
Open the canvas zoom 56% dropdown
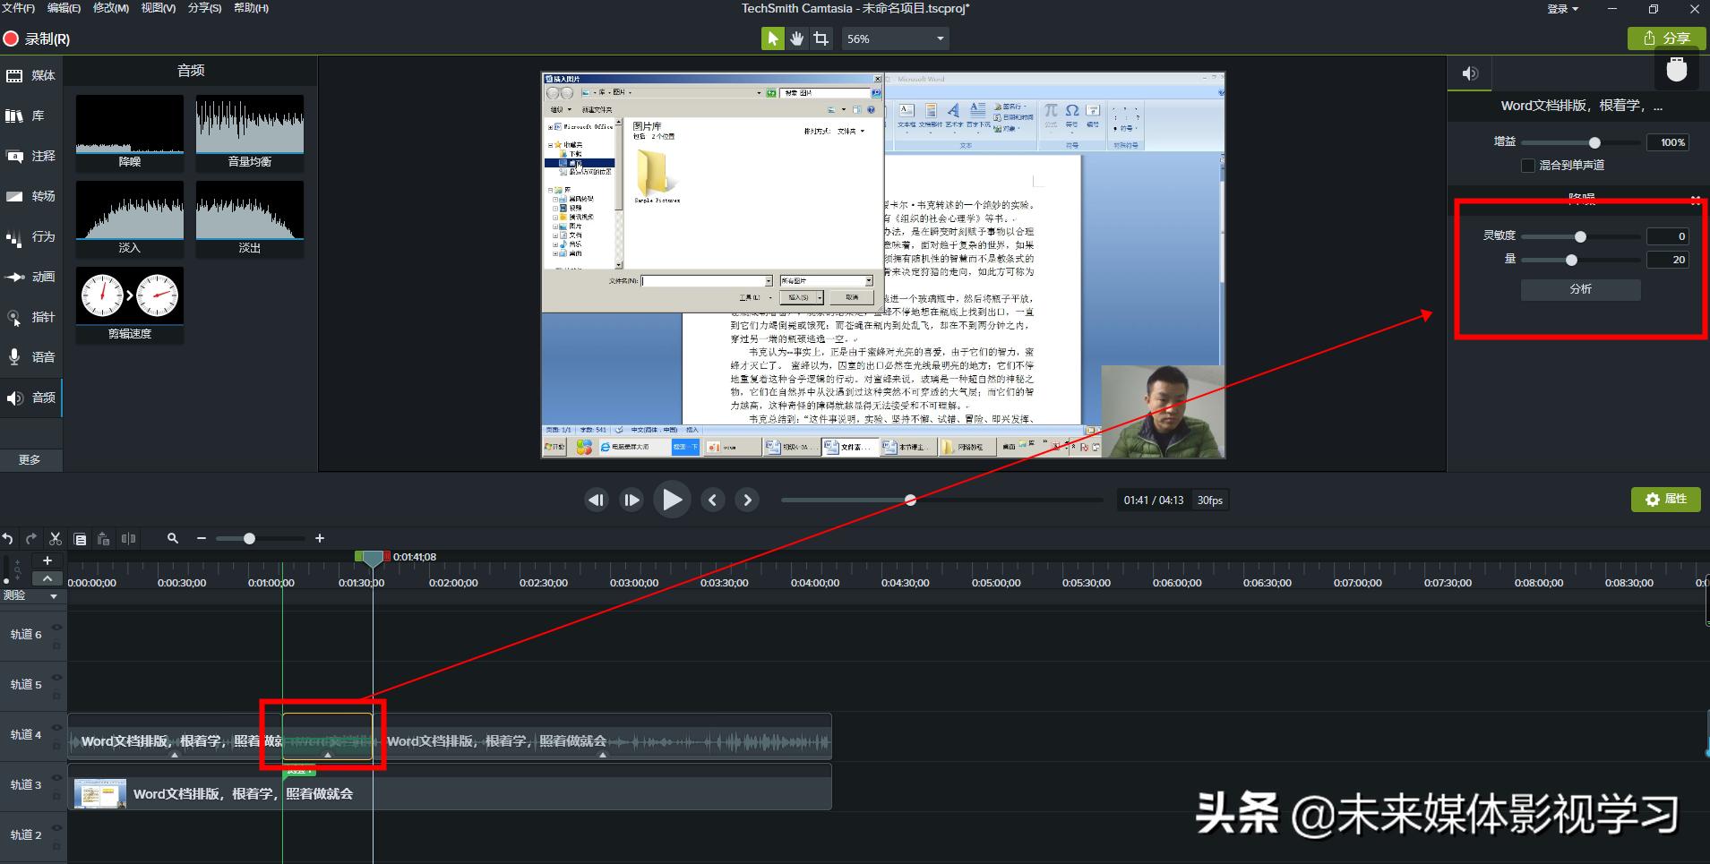tap(894, 38)
